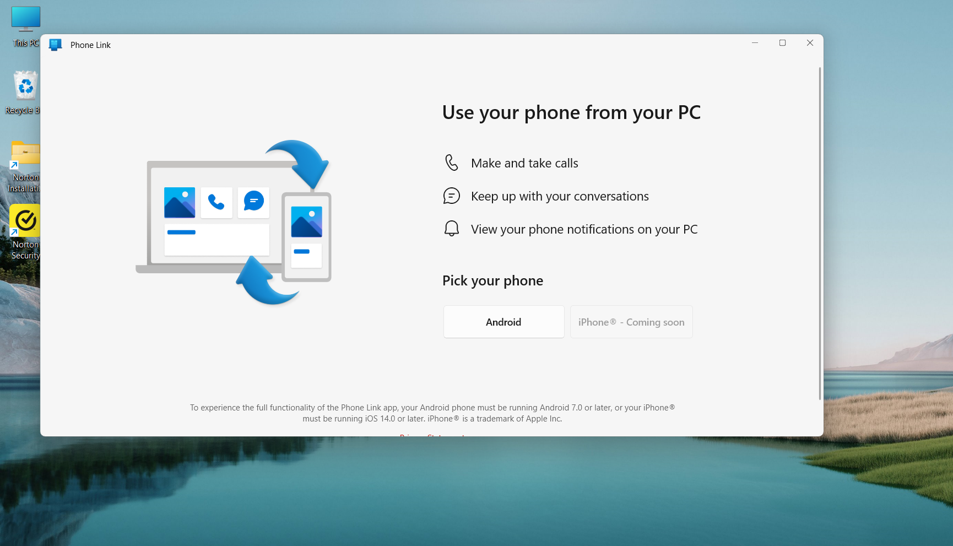Viewport: 953px width, 546px height.
Task: Open the partially visible Privacy Statement link
Action: tap(432, 435)
